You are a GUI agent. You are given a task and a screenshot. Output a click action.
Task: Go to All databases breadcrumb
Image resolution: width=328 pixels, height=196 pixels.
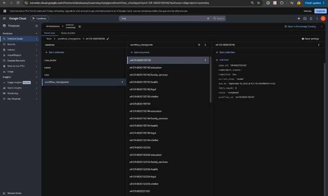click(x=53, y=26)
